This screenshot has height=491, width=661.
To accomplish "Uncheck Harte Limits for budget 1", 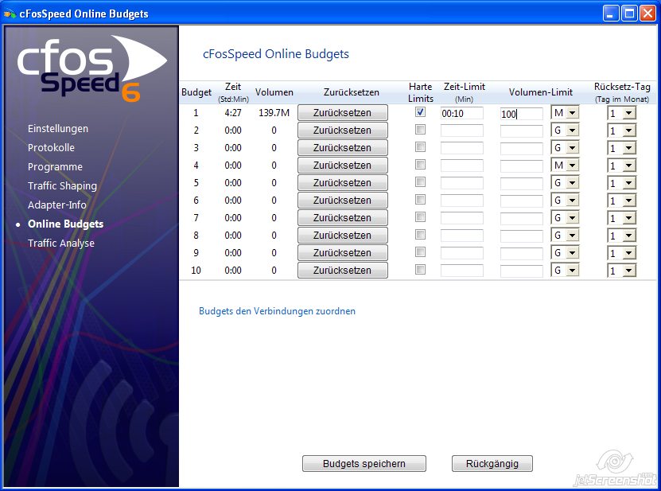I will click(420, 112).
